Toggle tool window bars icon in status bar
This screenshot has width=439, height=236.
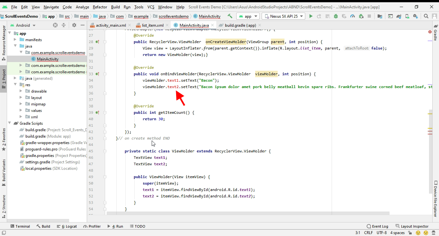pyautogui.click(x=4, y=232)
